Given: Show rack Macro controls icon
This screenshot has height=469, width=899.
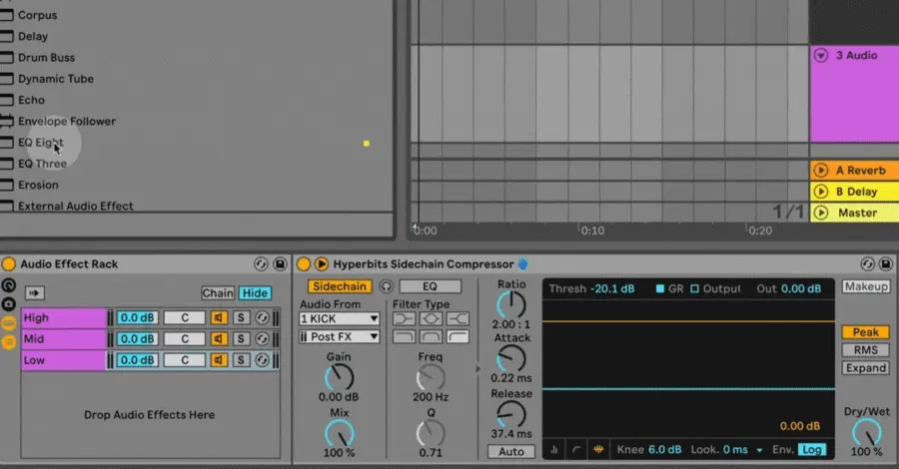Looking at the screenshot, I should click(9, 285).
